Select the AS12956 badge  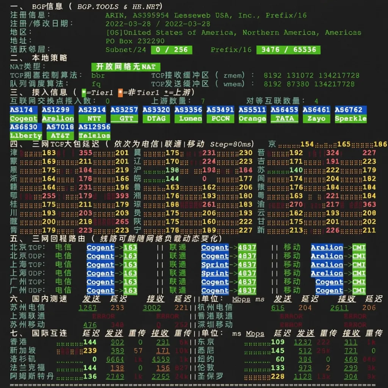tap(94, 127)
